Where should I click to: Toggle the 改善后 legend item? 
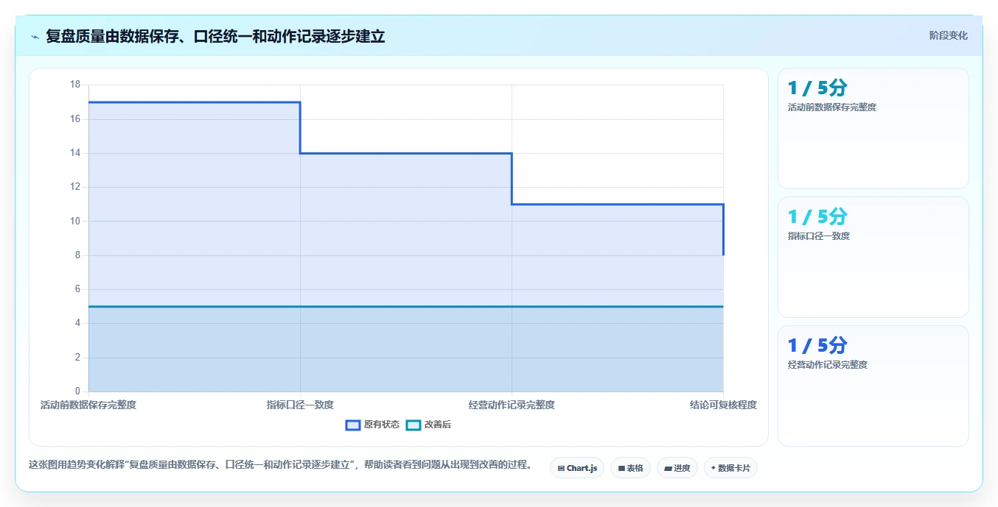[x=429, y=425]
